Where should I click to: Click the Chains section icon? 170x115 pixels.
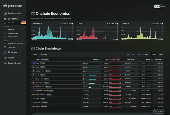pos(5,58)
